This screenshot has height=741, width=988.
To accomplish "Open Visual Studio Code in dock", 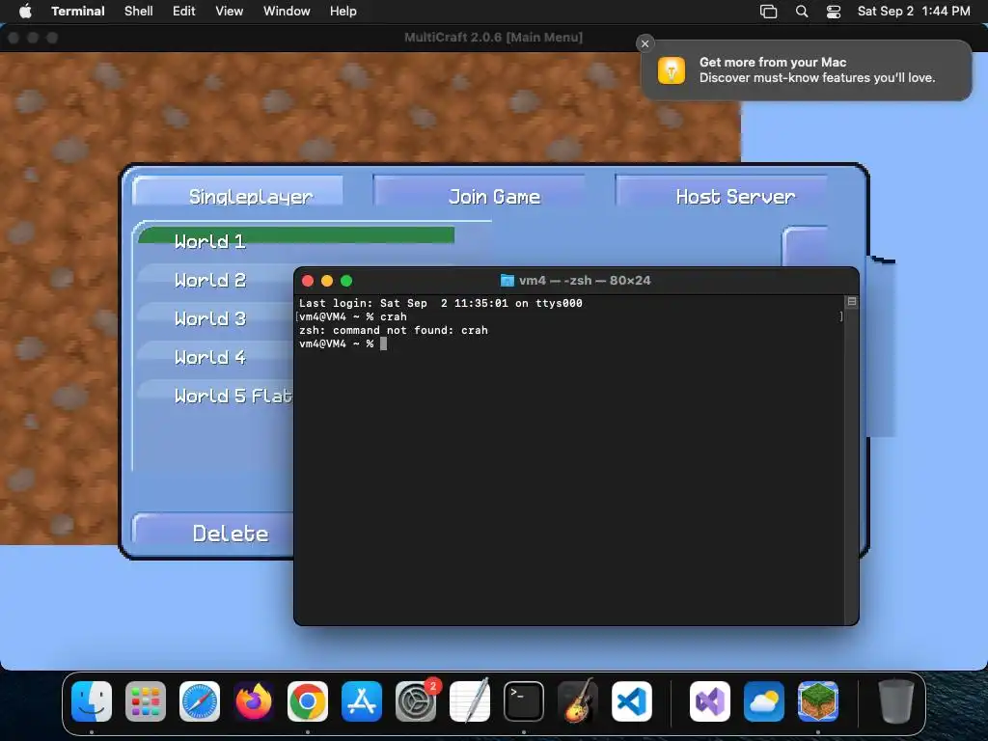I will coord(631,700).
